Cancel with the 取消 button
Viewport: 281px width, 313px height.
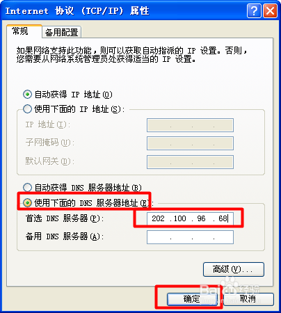pyautogui.click(x=248, y=299)
